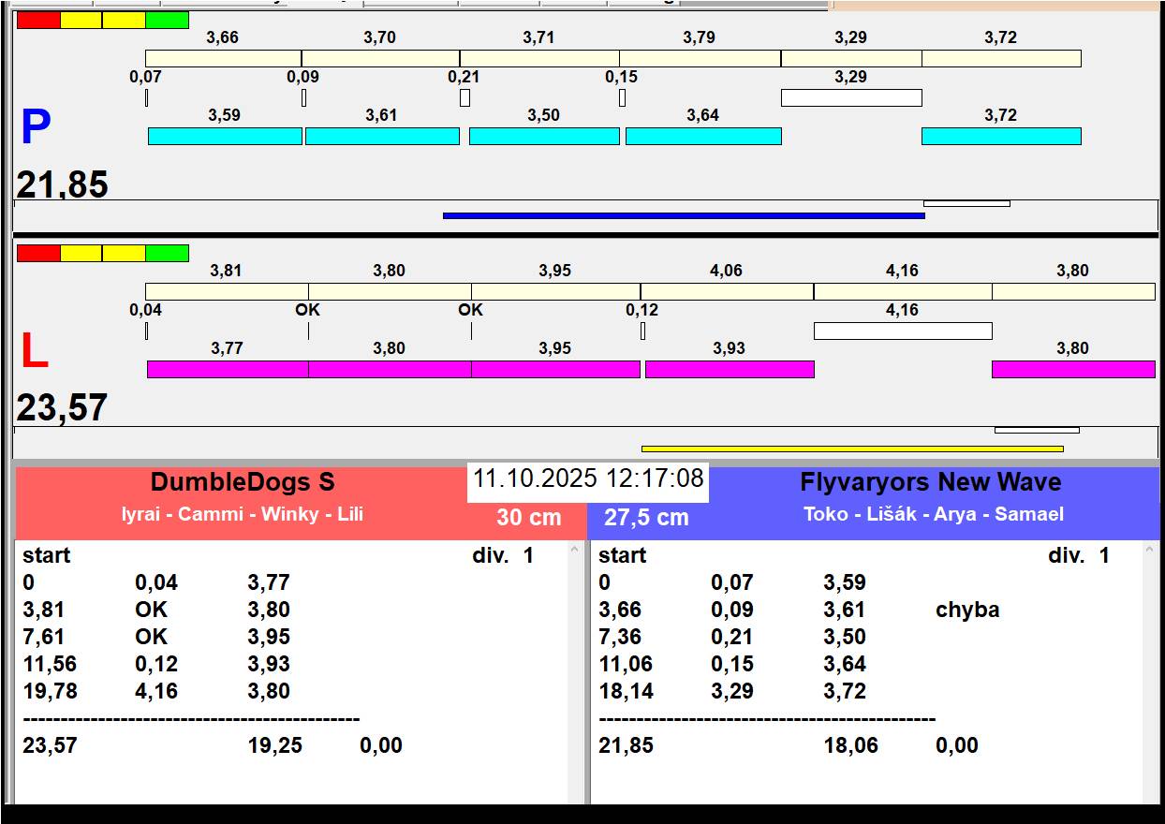1165x824 pixels.
Task: Click the green start light in lane L
Action: [x=167, y=253]
